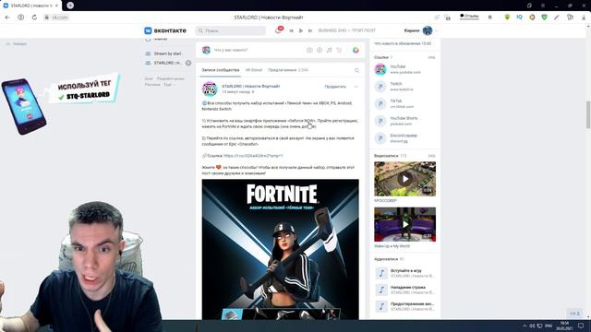Viewport: 591px width, 332px height.
Task: Expand the 'Ещё' footer dropdown
Action: click(x=169, y=85)
